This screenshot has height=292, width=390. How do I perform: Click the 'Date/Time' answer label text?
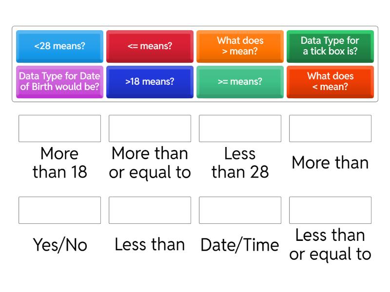tap(240, 245)
